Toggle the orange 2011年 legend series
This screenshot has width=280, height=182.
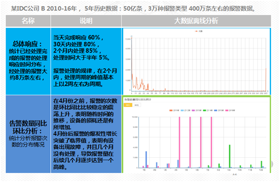[174, 110]
